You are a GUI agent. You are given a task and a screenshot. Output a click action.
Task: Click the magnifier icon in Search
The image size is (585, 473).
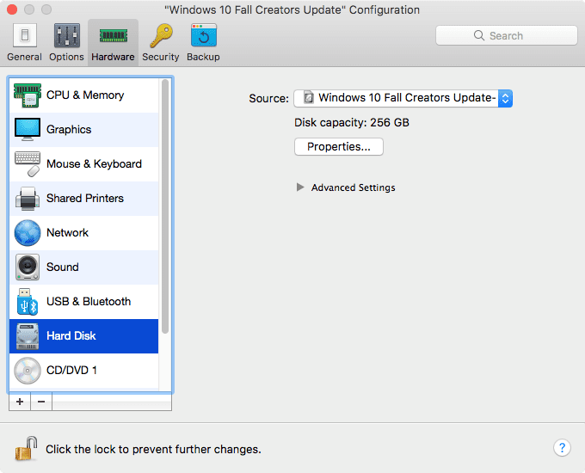click(479, 35)
